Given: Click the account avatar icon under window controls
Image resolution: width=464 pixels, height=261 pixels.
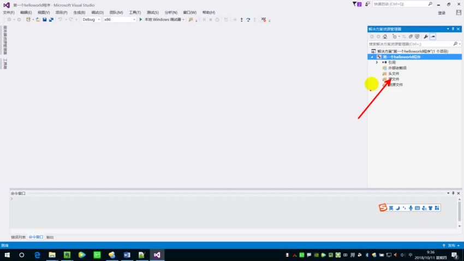Looking at the screenshot, I should [x=459, y=13].
